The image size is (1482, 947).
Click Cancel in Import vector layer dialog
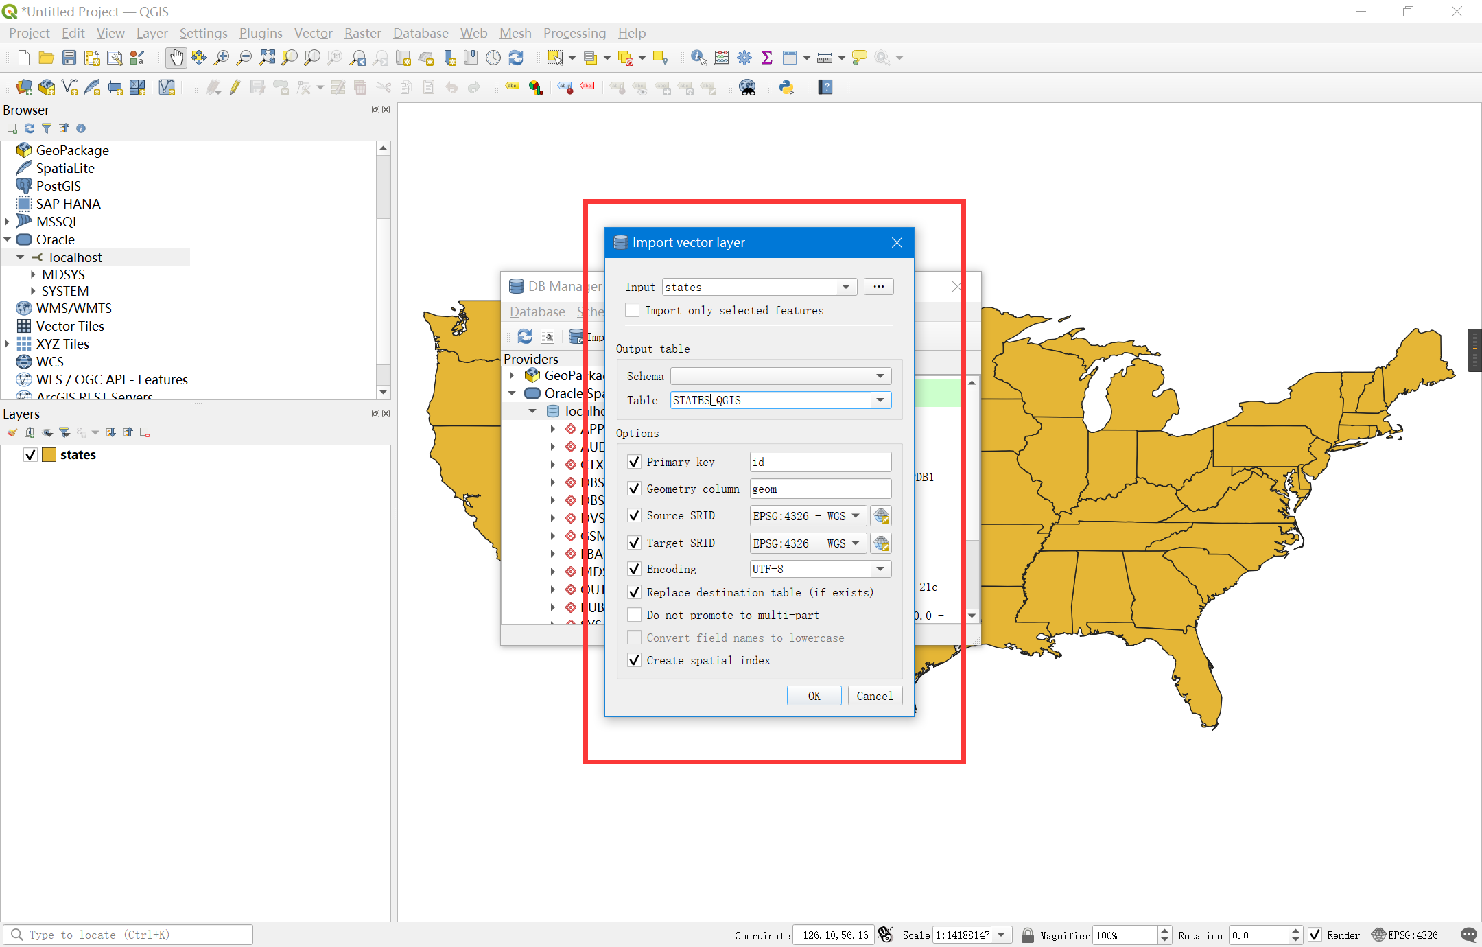pyautogui.click(x=875, y=696)
